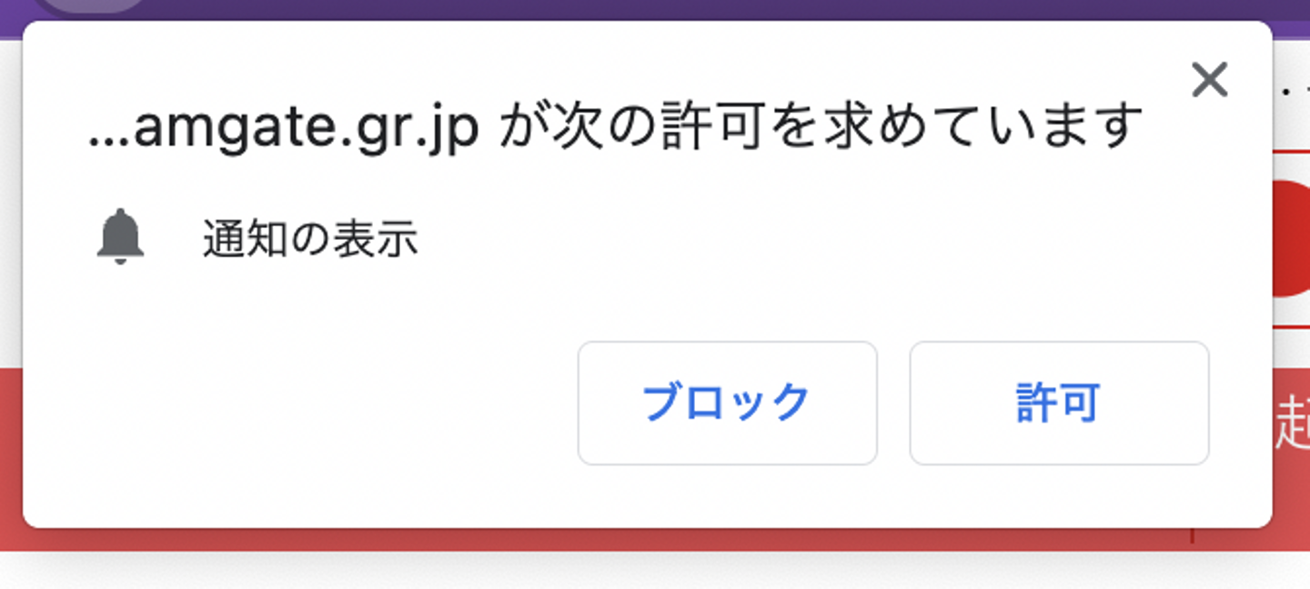
Task: Click the gray bell next to 通知の表示
Action: pyautogui.click(x=121, y=237)
